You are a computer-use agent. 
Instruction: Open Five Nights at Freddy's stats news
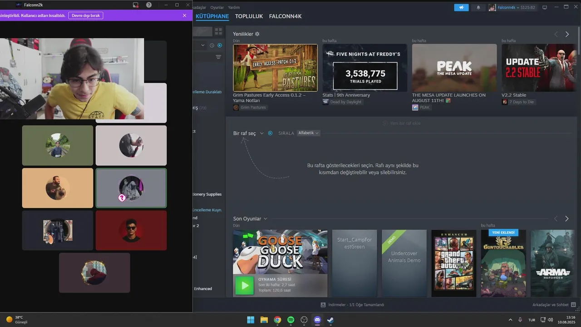point(364,68)
